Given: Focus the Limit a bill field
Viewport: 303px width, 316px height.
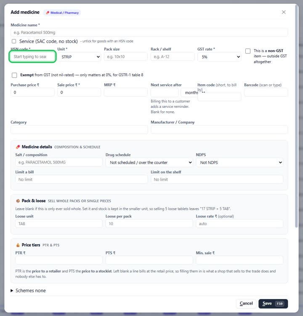Looking at the screenshot, I should click(82, 179).
